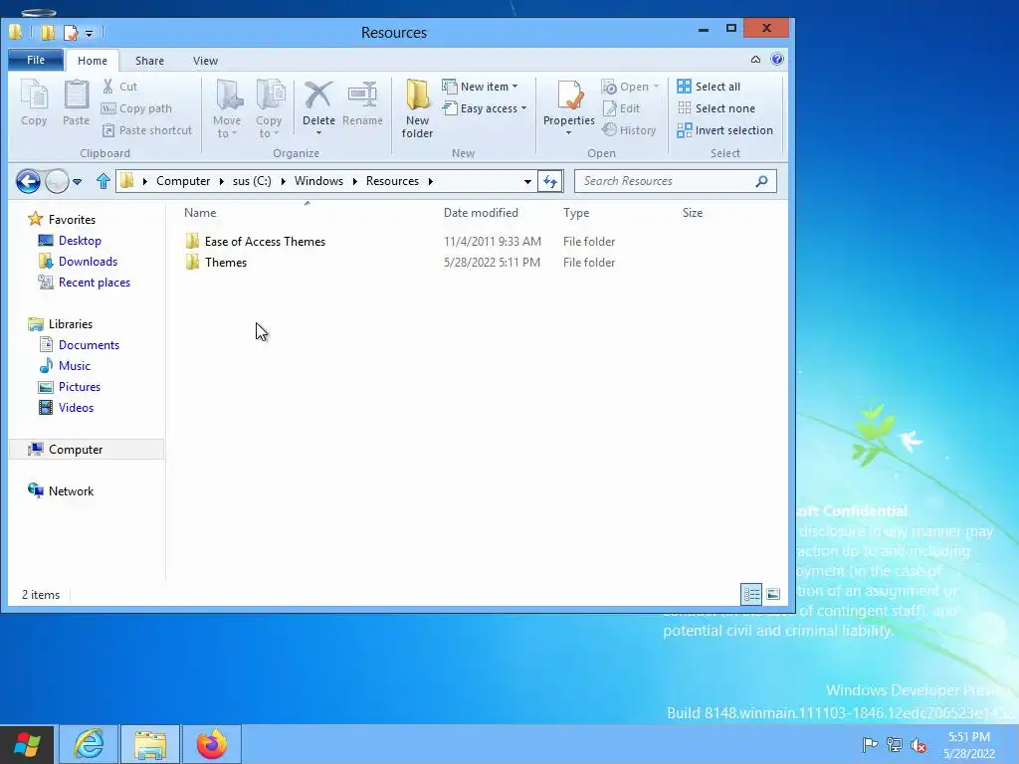Click Edit in the Open group

(x=621, y=108)
